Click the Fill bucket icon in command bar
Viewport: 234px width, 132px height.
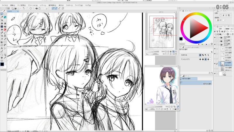(37, 8)
